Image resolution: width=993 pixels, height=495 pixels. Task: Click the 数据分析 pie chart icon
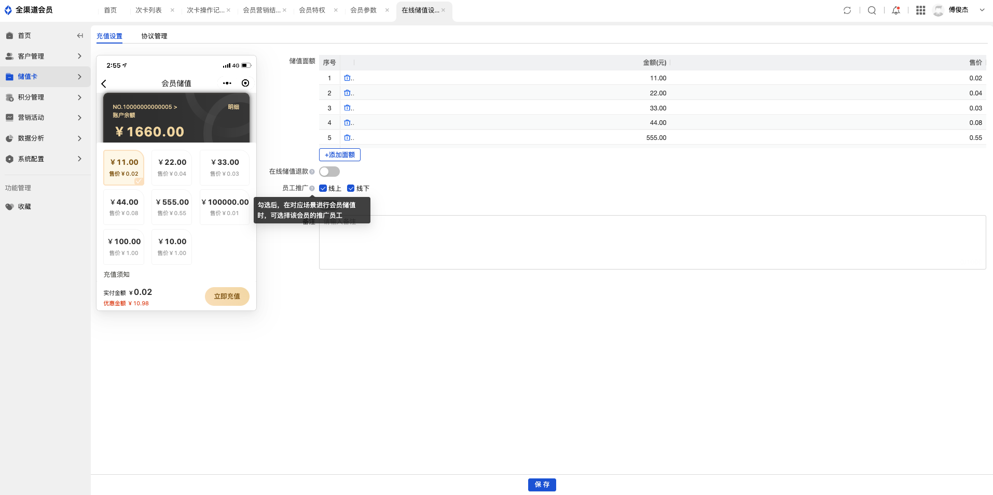point(9,138)
